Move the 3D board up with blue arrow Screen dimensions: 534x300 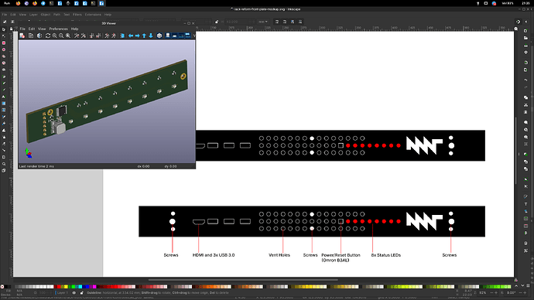coord(144,36)
